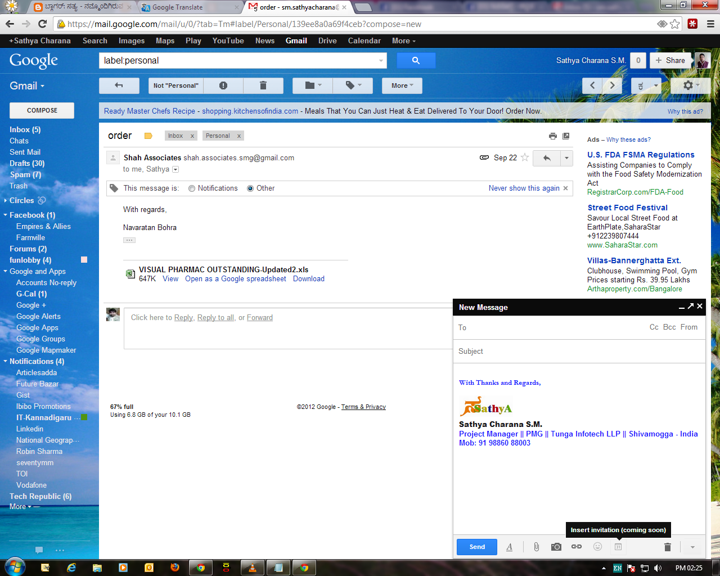Select the Notifications radio option
720x576 pixels.
[x=192, y=188]
